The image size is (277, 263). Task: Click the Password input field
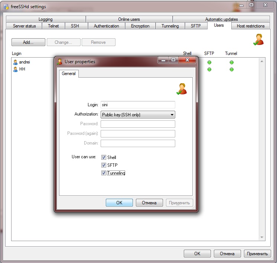point(138,124)
